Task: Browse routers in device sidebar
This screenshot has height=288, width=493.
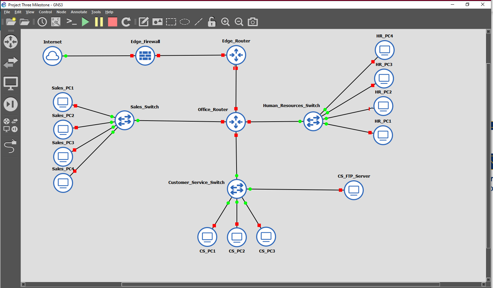Action: click(11, 42)
